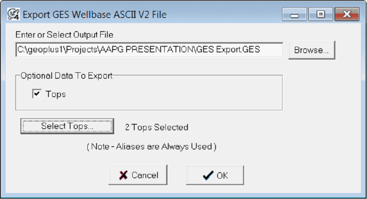Click the application icon in the title bar

pos(13,15)
